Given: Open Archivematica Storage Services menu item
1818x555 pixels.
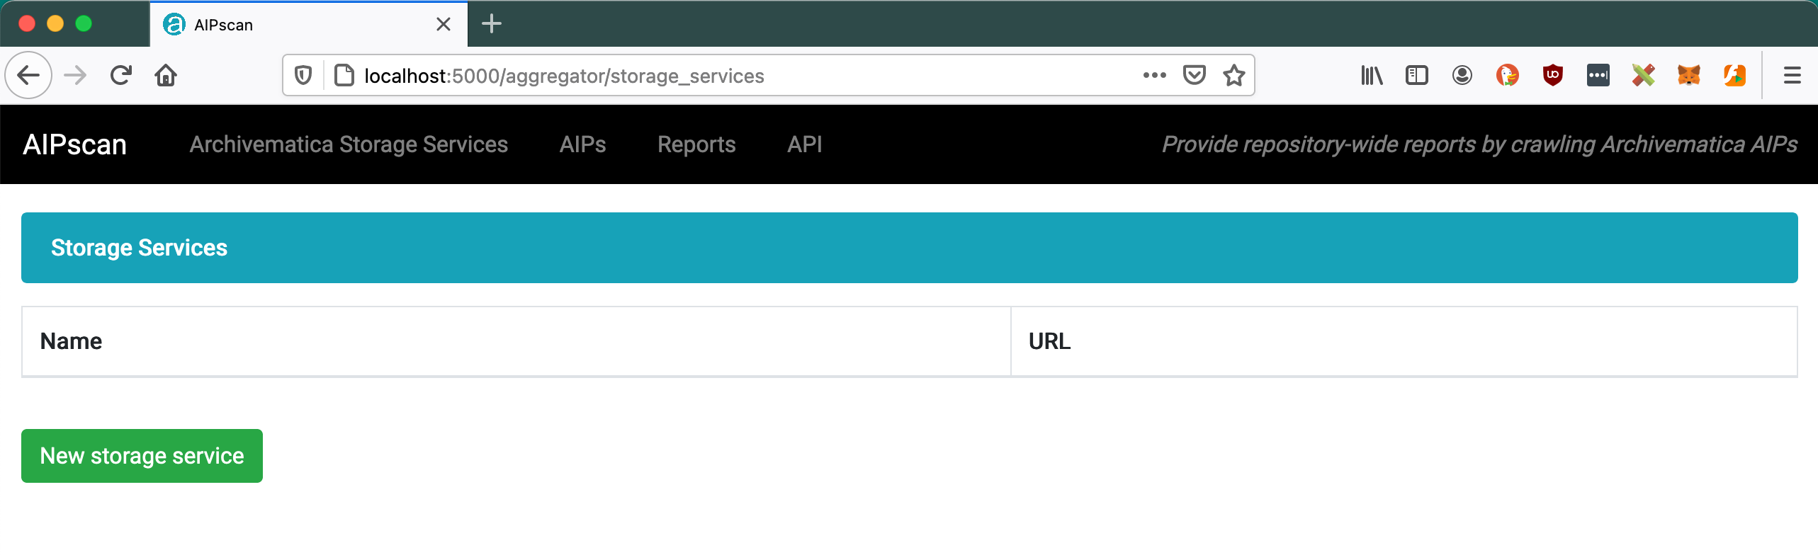Looking at the screenshot, I should [x=349, y=144].
